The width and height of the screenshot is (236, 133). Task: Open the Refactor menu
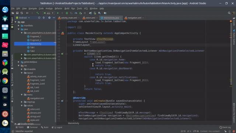point(58,8)
